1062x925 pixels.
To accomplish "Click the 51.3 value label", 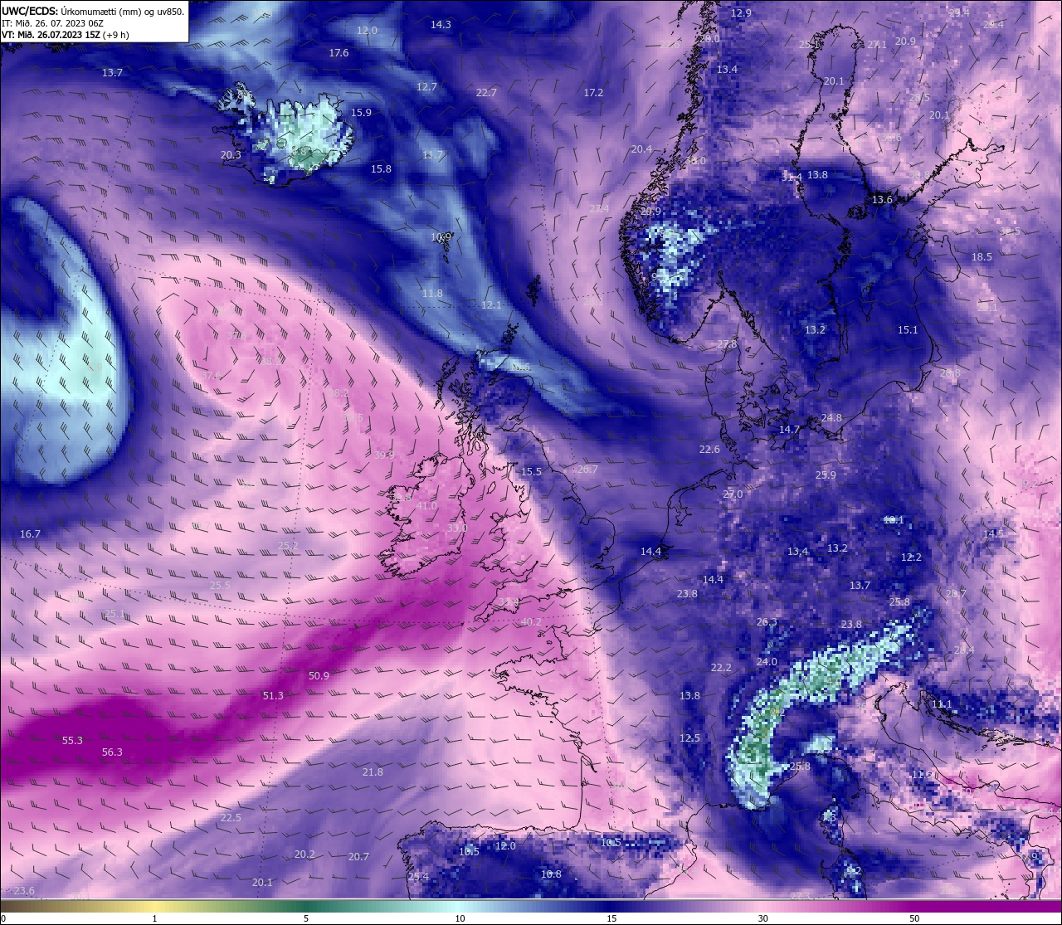I will click(273, 695).
